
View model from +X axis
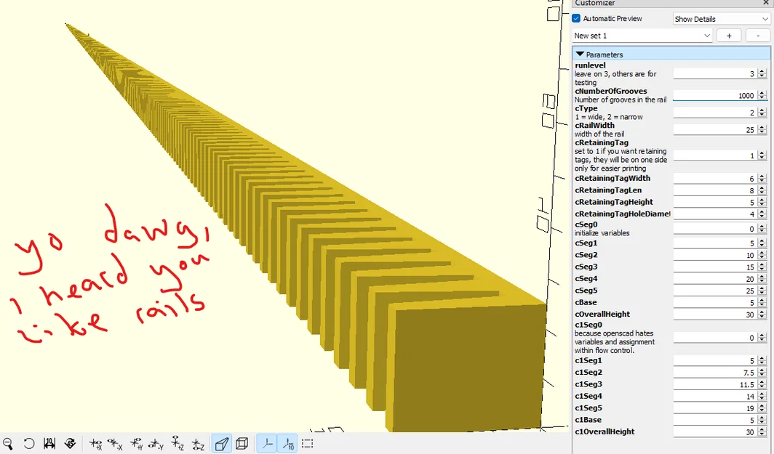pyautogui.click(x=94, y=443)
